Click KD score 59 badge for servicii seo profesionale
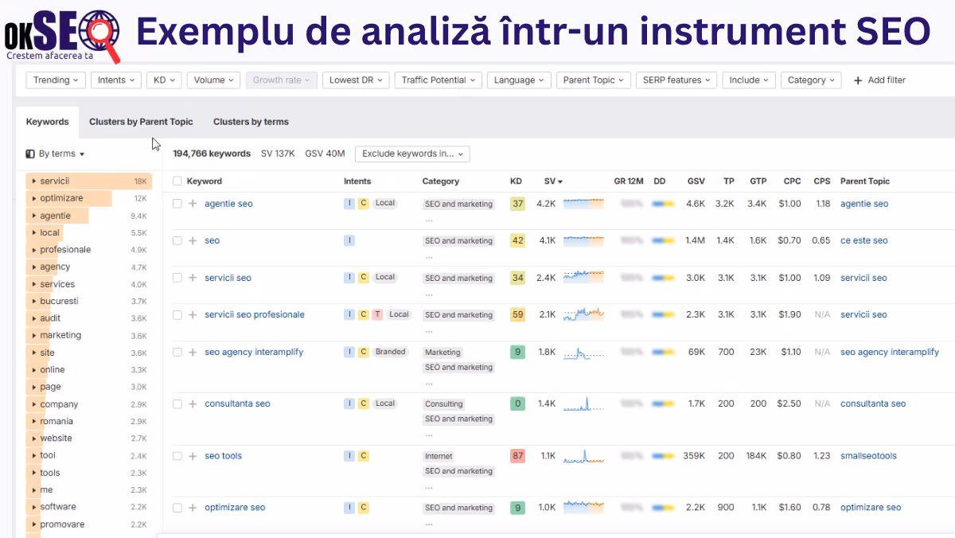The height and width of the screenshot is (538, 955). click(517, 314)
